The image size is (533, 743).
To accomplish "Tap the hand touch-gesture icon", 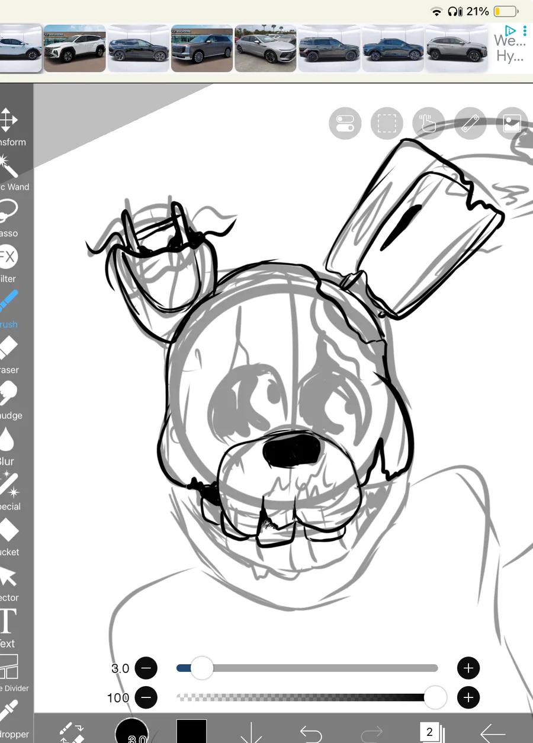I will pos(428,124).
